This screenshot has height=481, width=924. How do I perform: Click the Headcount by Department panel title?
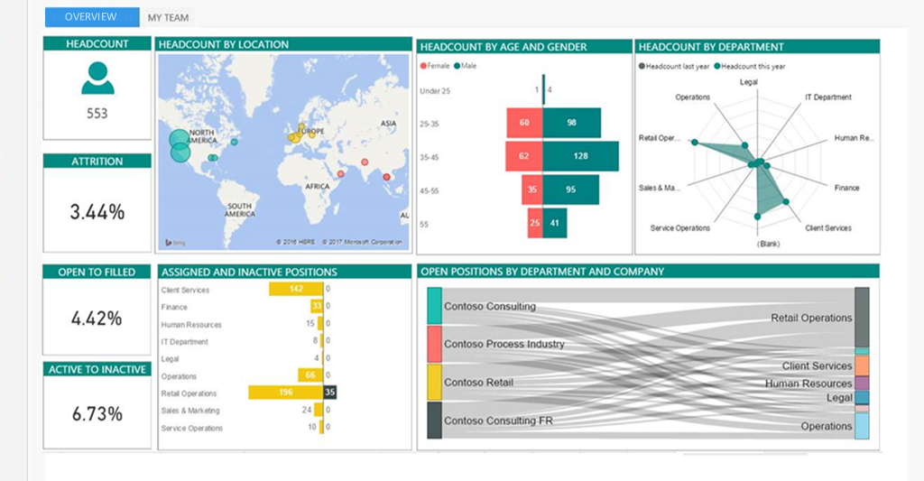pyautogui.click(x=711, y=47)
